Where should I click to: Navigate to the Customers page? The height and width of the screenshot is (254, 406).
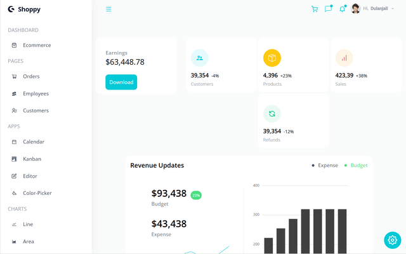tap(36, 110)
